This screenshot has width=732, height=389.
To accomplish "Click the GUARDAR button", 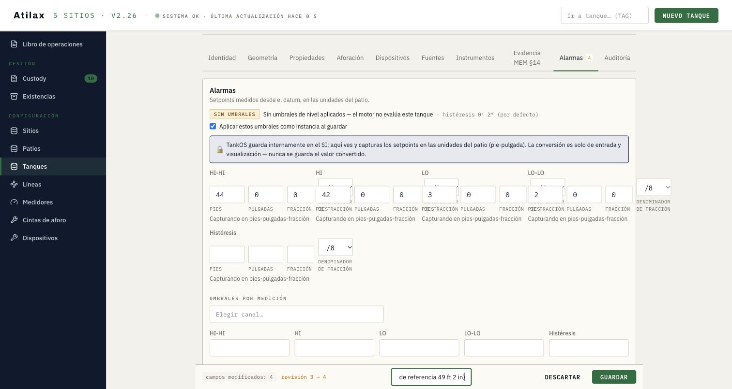I will click(x=614, y=377).
